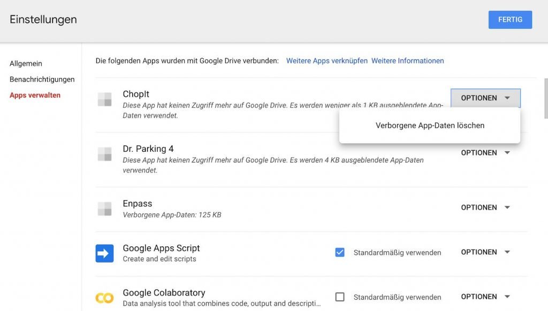The width and height of the screenshot is (548, 311).
Task: Select the Apps verwalten tab
Action: [35, 95]
